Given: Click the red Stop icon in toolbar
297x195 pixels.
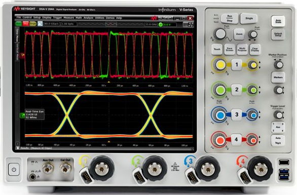Looking at the screenshot, I should [x=25, y=24].
